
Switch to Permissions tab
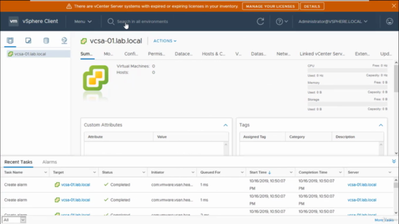pyautogui.click(x=156, y=54)
